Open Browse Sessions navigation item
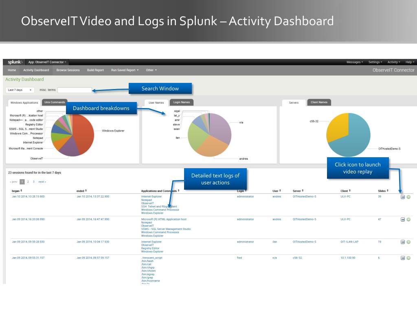The height and width of the screenshot is (312, 417). 68,70
